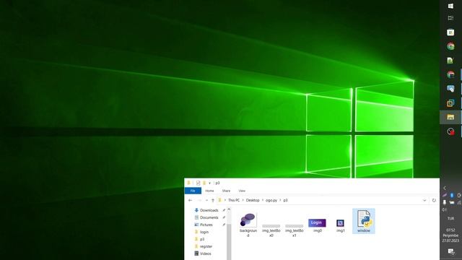Screen dimensions: 462x260
Task: Go up one folder level
Action: click(x=213, y=201)
